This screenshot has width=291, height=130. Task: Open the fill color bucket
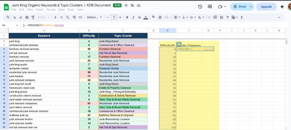pos(153,17)
